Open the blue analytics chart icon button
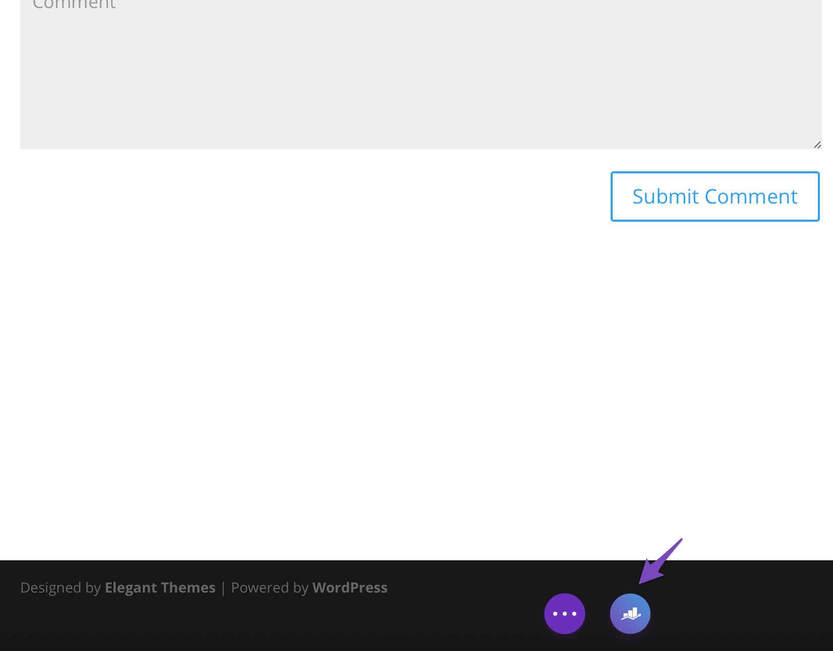833x651 pixels. [x=630, y=614]
